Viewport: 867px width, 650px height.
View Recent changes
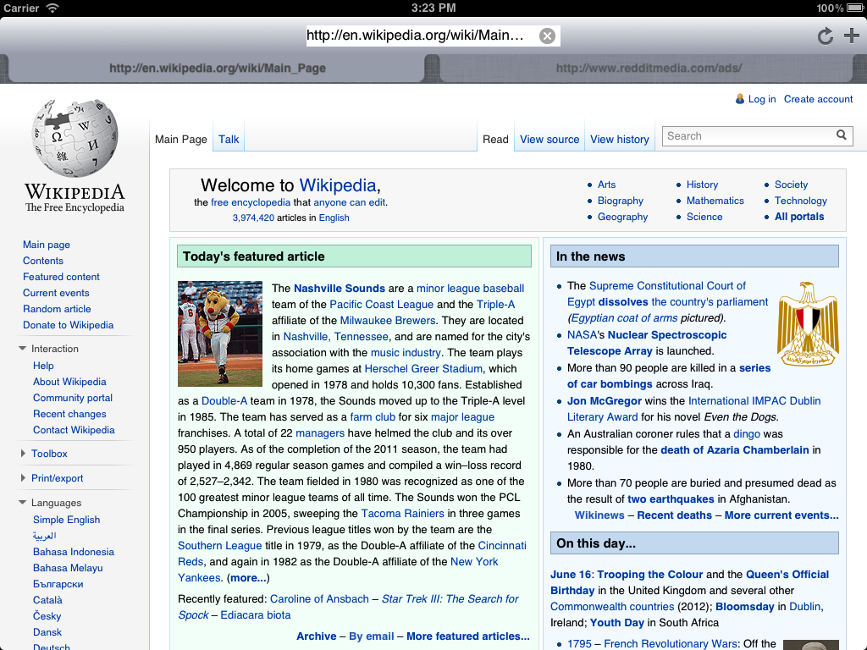coord(69,413)
